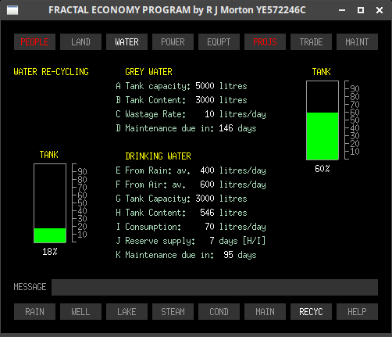Open the PEOPLE section
392x337 pixels.
34,41
